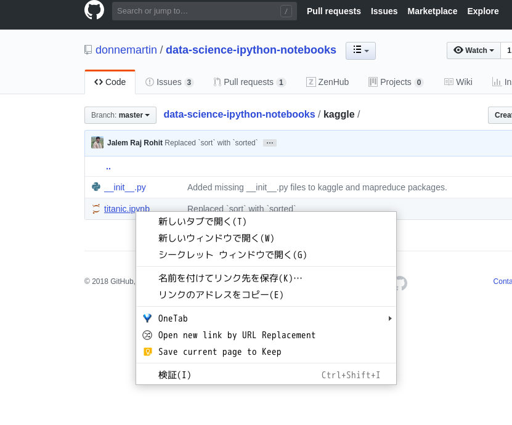512x425 pixels.
Task: Expand the commit message ellipsis
Action: (x=270, y=142)
